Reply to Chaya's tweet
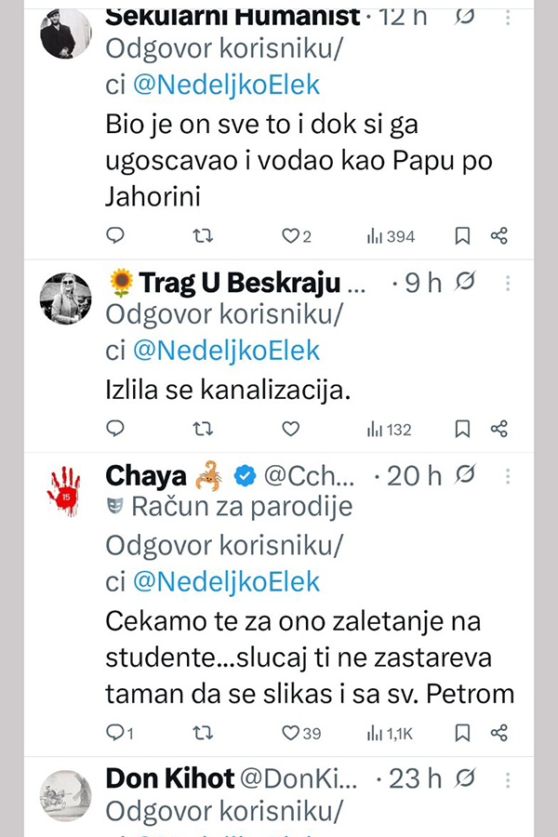558x837 pixels. [x=115, y=733]
